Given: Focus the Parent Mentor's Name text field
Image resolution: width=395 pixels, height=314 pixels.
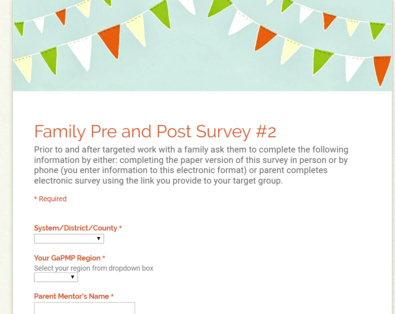Looking at the screenshot, I should coord(84,308).
